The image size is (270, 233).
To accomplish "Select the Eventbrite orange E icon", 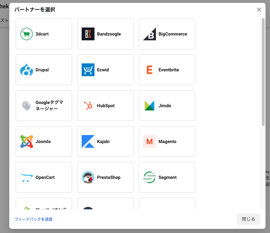I will click(x=150, y=70).
